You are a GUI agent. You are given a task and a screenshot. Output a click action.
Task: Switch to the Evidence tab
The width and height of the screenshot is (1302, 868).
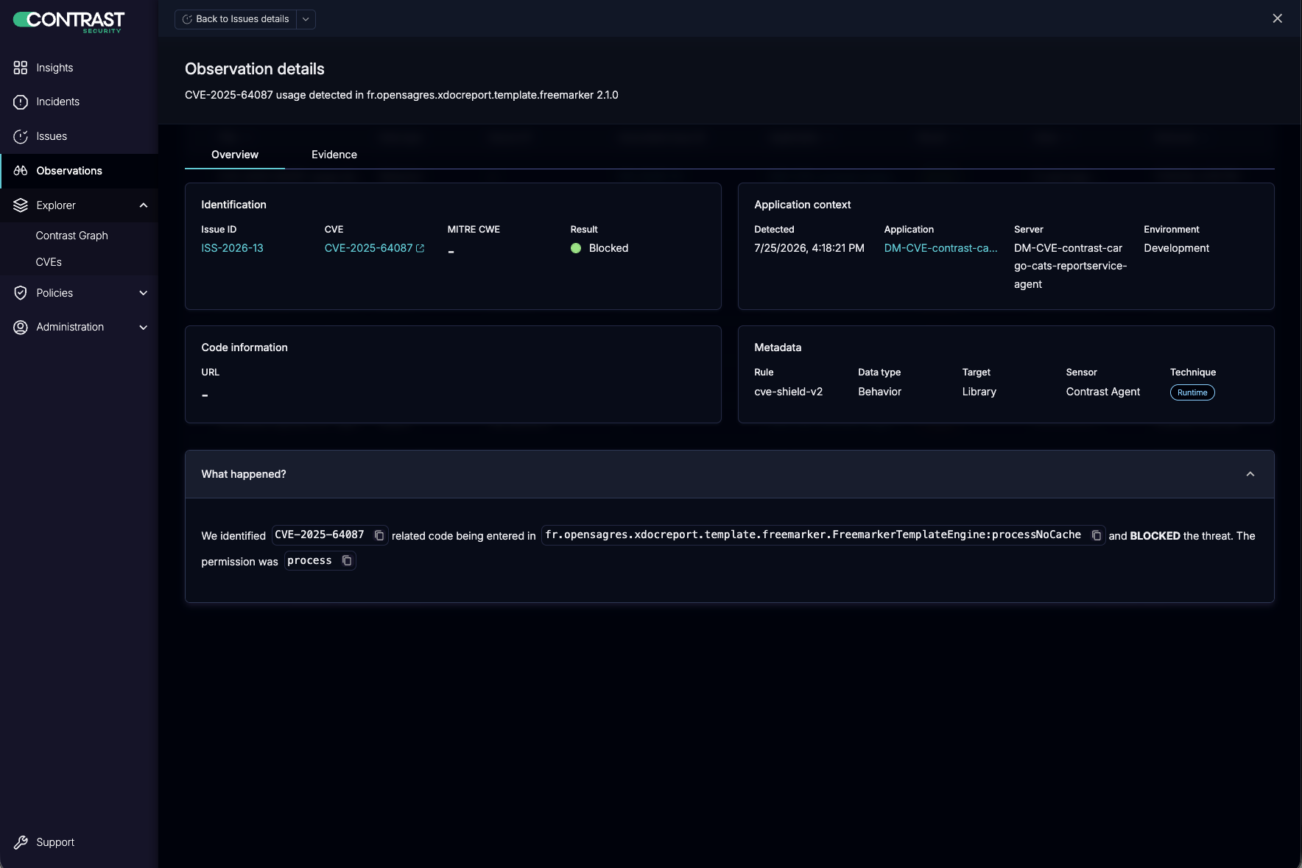click(334, 155)
